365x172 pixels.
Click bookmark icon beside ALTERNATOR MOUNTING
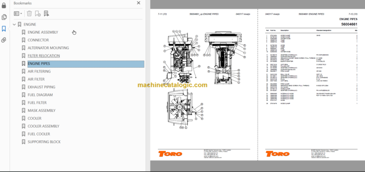[23, 48]
